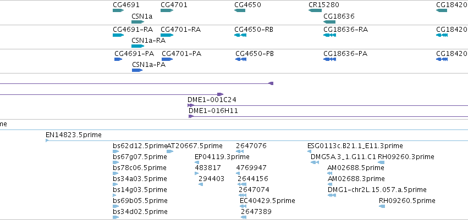This screenshot has height=220, width=468.
Task: Pick the CSN1a gene feature
Action: tap(137, 22)
